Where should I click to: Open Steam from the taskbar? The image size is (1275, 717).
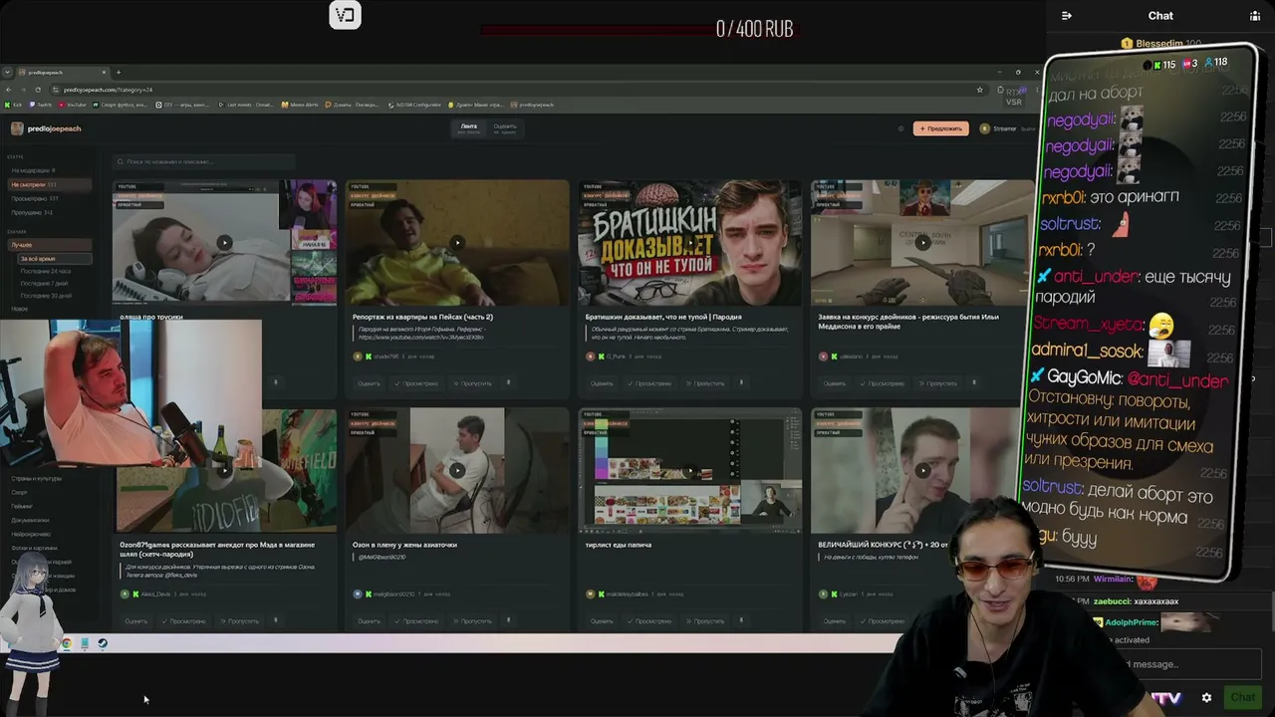click(x=103, y=643)
